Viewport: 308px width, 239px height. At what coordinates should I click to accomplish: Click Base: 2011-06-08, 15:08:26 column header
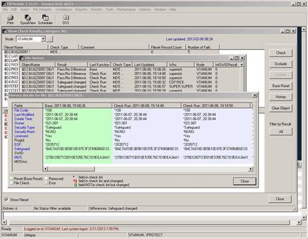click(77, 106)
